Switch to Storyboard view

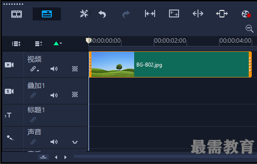[17, 14]
